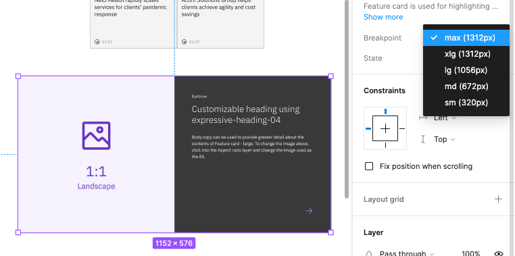515x256 pixels.
Task: Click the Layout grid section header
Action: click(384, 199)
